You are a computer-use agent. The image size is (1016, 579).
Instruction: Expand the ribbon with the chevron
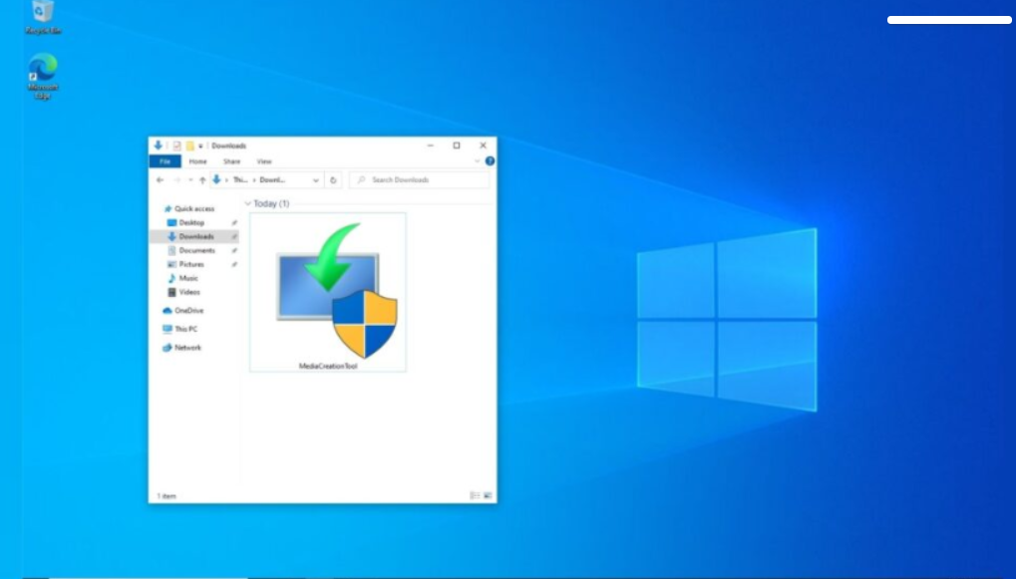pyautogui.click(x=476, y=161)
